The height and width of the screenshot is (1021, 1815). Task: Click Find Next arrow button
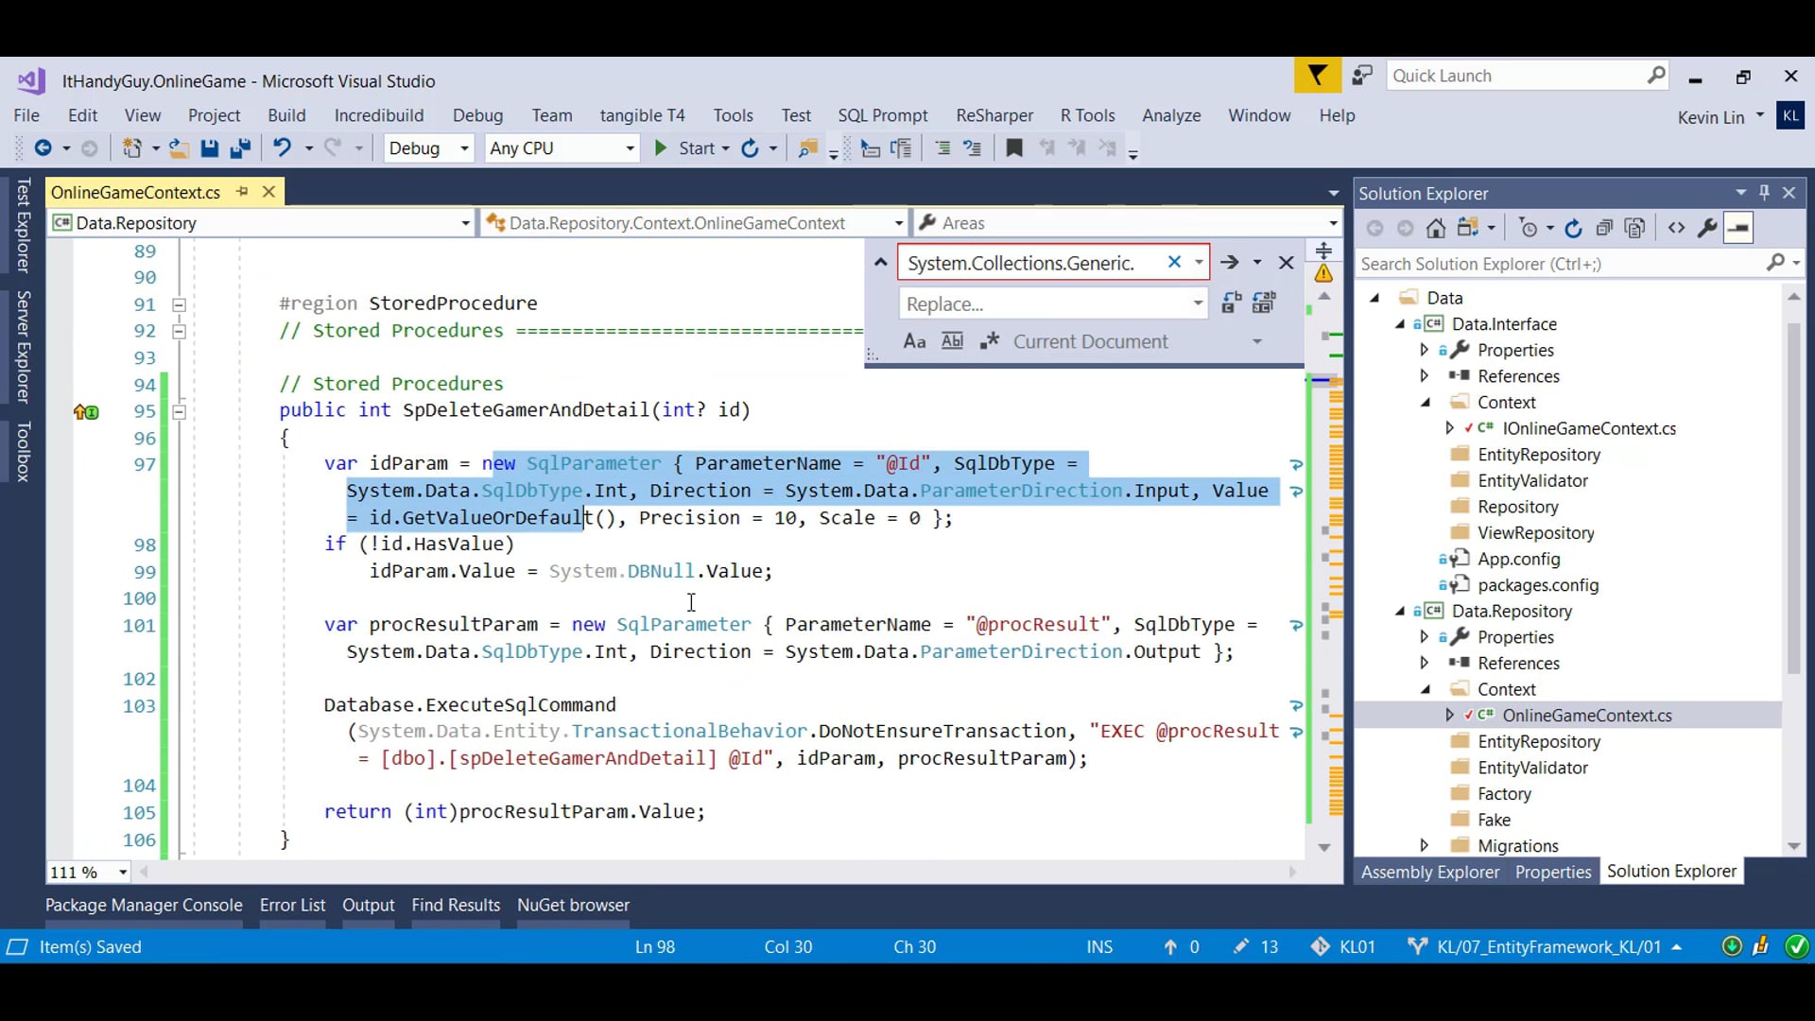[x=1229, y=263]
